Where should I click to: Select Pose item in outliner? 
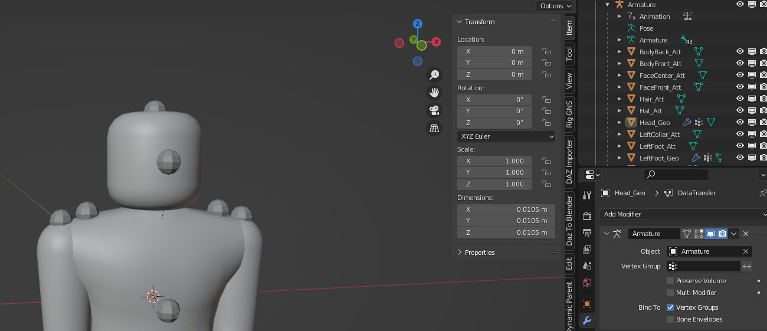[646, 28]
